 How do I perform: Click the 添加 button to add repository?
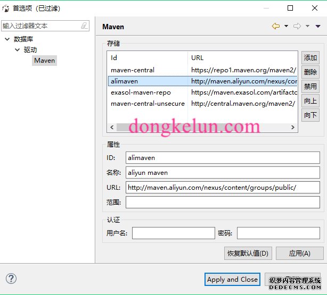(x=310, y=58)
